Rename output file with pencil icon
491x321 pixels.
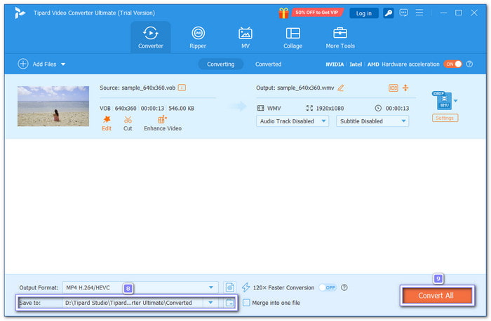pos(341,88)
